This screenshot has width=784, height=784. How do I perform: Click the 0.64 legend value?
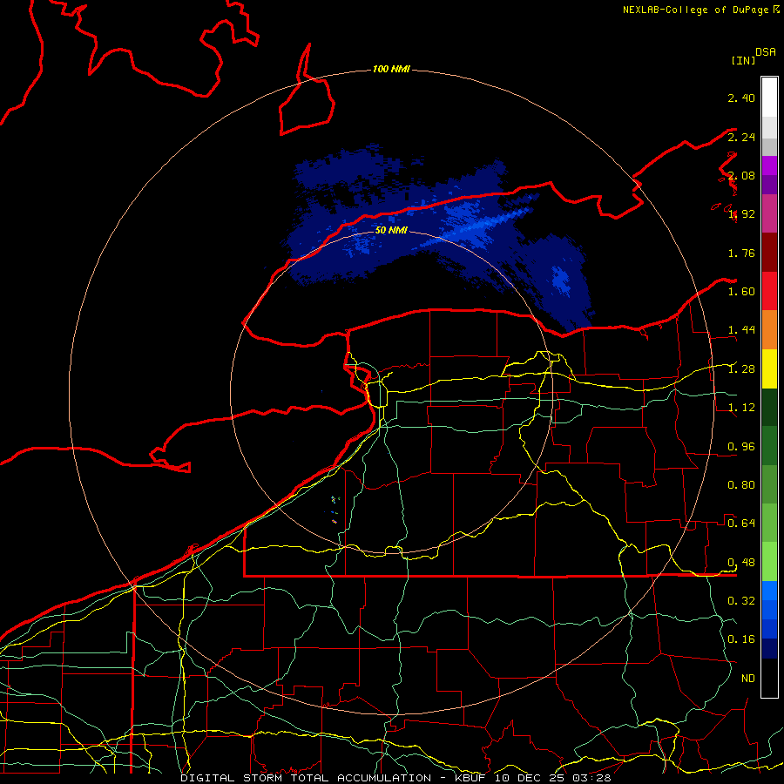click(741, 524)
